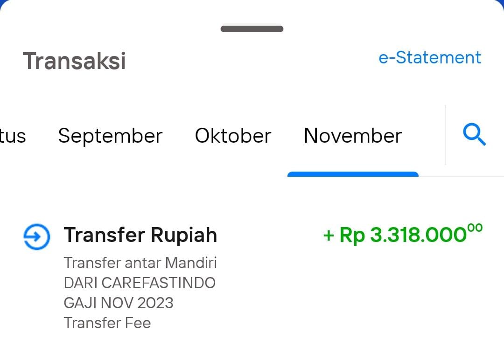
Task: View the + Rp 3.318.000 amount
Action: 403,234
